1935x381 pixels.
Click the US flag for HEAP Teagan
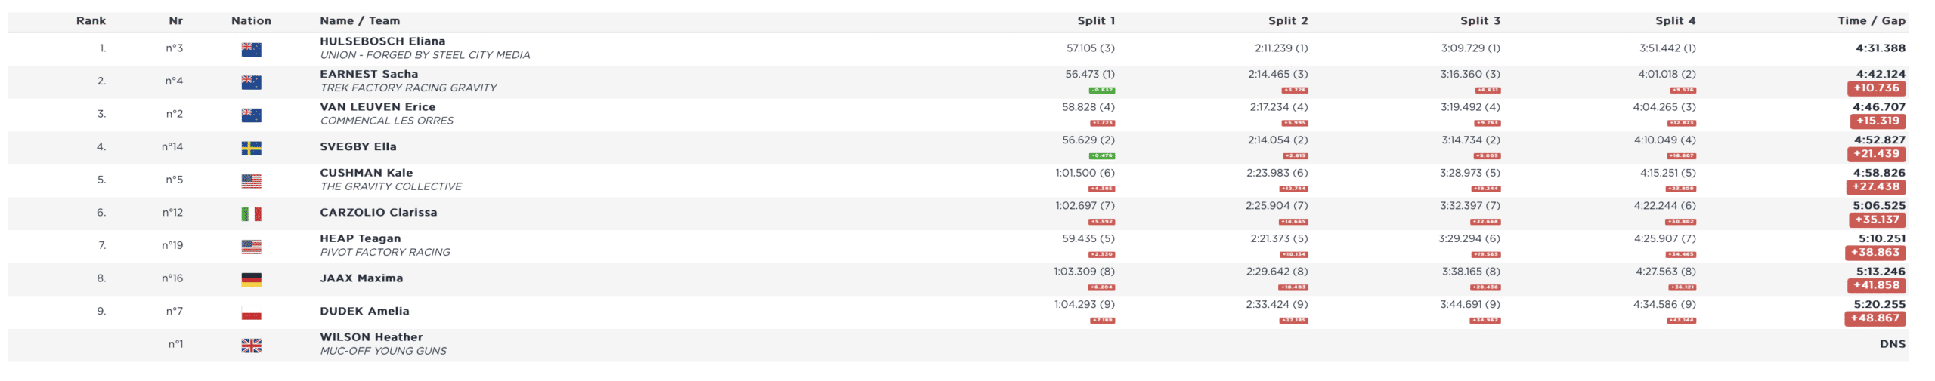[x=251, y=247]
